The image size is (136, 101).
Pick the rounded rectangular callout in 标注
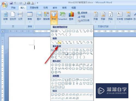coord(56,95)
